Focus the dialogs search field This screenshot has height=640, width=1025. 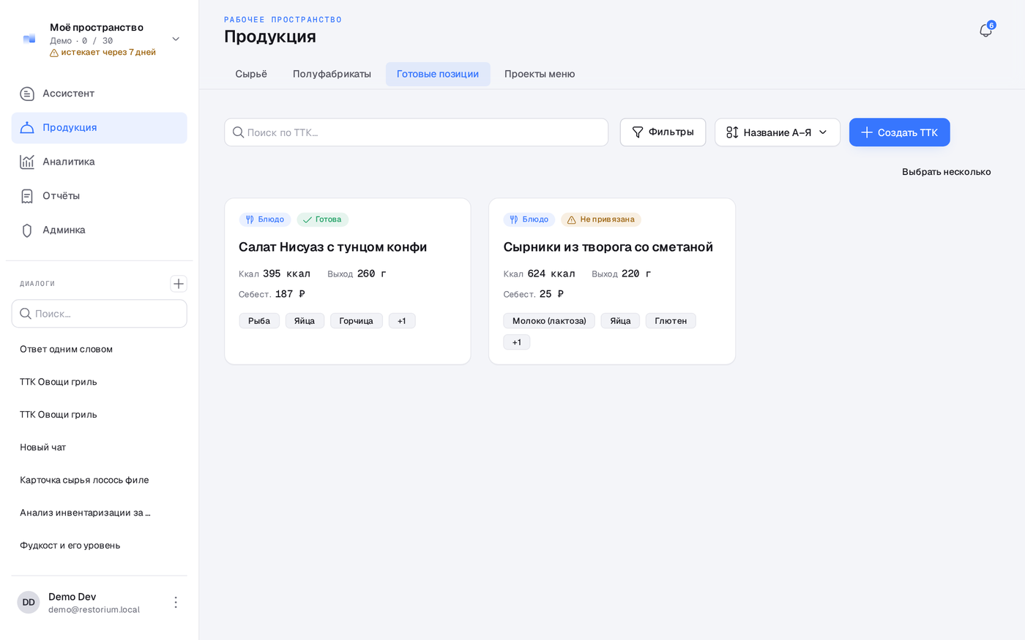pyautogui.click(x=100, y=314)
